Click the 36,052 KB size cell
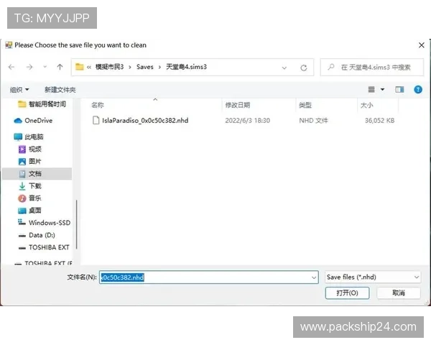 379,121
